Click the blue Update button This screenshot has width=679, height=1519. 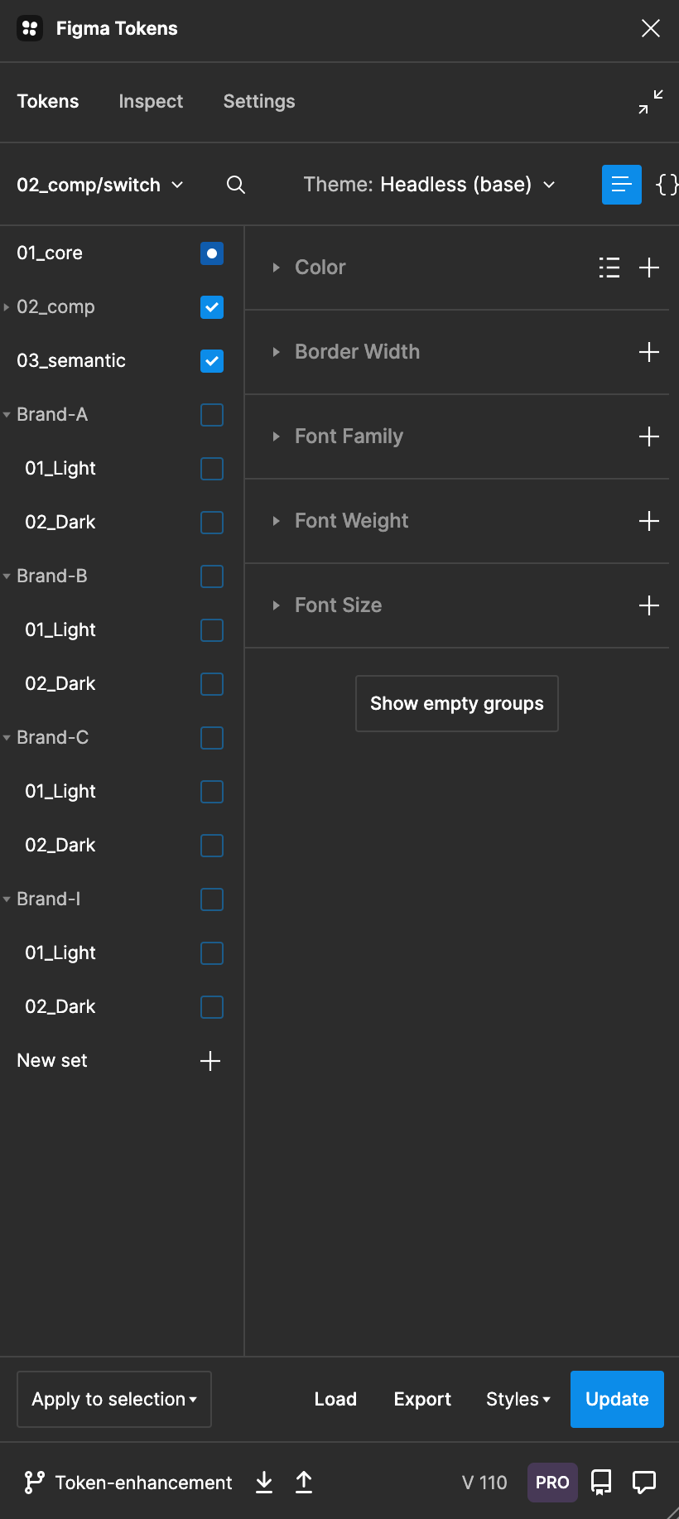tap(617, 1399)
